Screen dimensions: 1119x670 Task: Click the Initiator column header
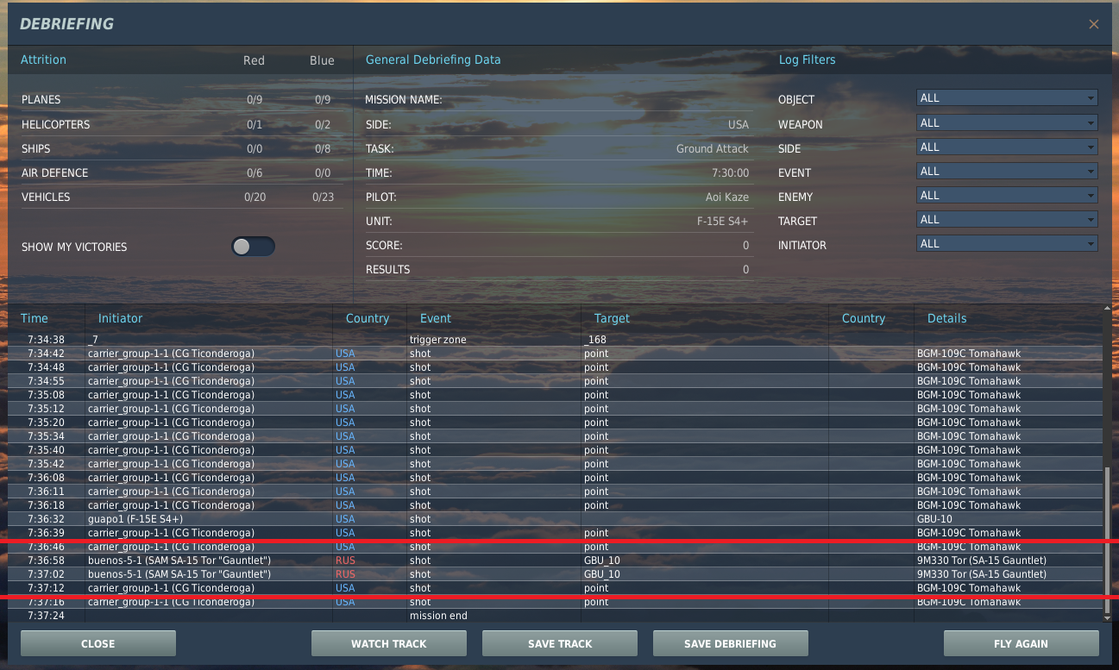(x=120, y=318)
